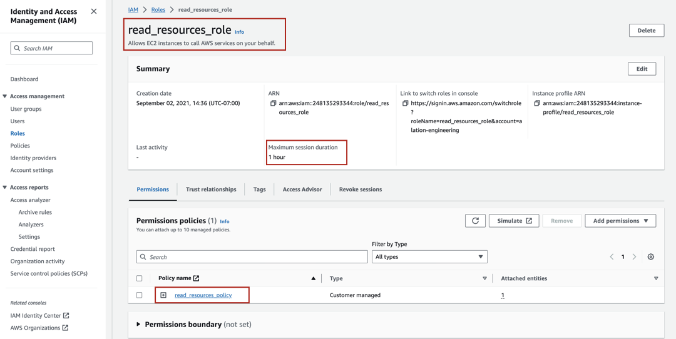Expand read_resources_policy row details
676x339 pixels.
(163, 295)
